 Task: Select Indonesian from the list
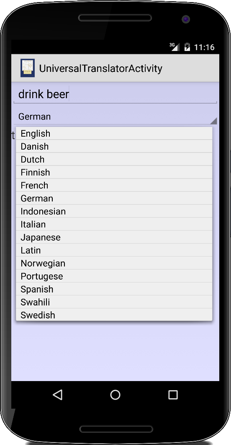[114, 211]
